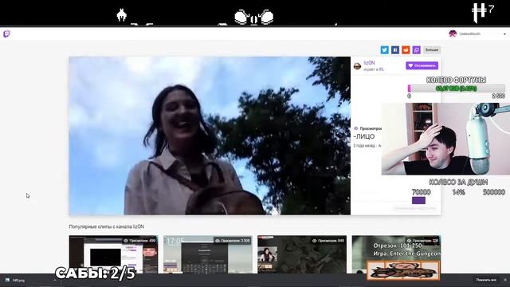
Task: Open the Twitch home logo
Action: [6, 33]
